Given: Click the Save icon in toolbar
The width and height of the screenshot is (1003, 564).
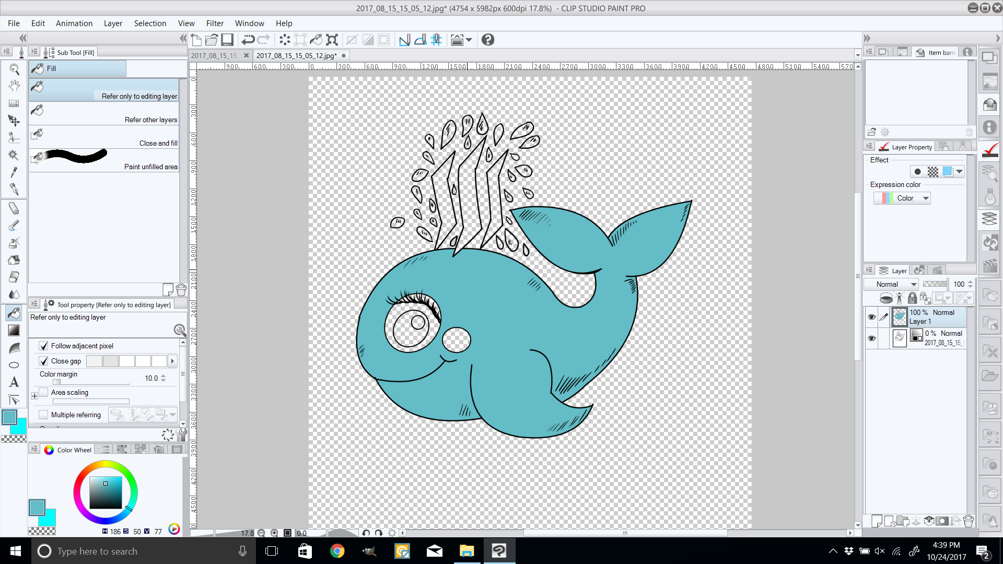Looking at the screenshot, I should 227,40.
